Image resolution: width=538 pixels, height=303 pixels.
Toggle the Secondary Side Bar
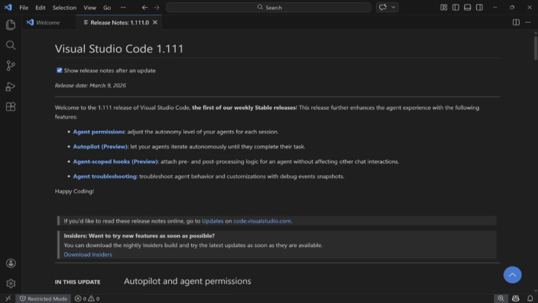point(479,7)
